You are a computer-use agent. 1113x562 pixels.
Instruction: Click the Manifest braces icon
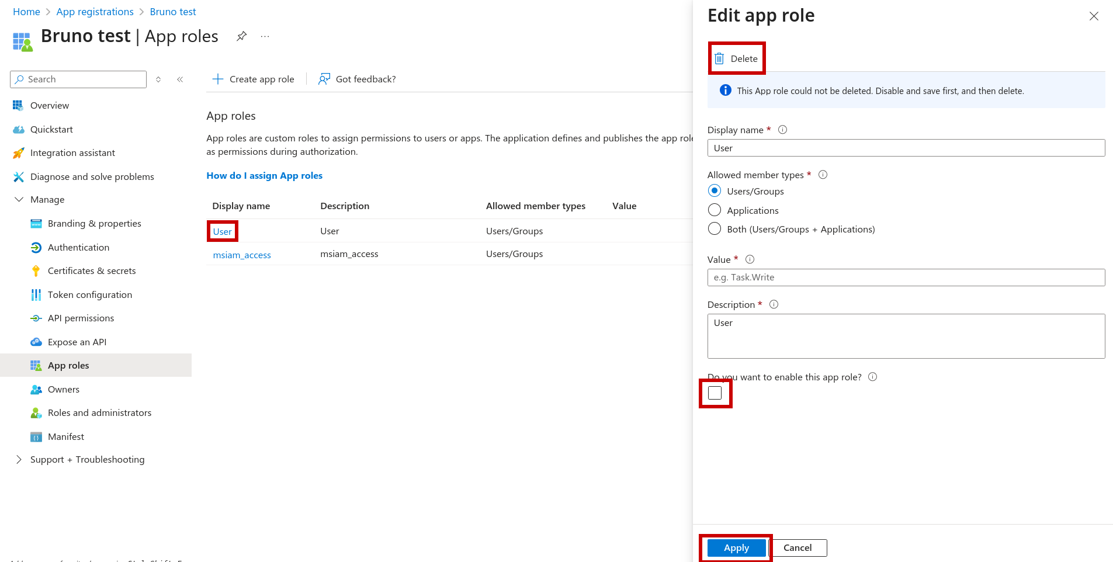tap(36, 437)
